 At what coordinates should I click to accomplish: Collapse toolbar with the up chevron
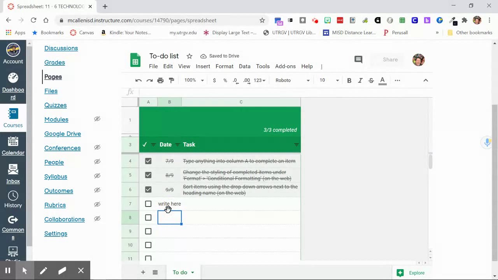tap(426, 80)
